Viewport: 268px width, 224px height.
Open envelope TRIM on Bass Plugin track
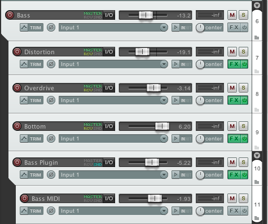[32, 175]
